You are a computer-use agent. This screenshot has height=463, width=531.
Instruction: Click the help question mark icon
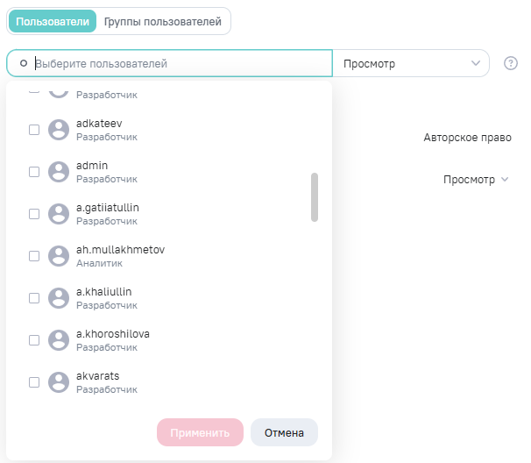[511, 63]
